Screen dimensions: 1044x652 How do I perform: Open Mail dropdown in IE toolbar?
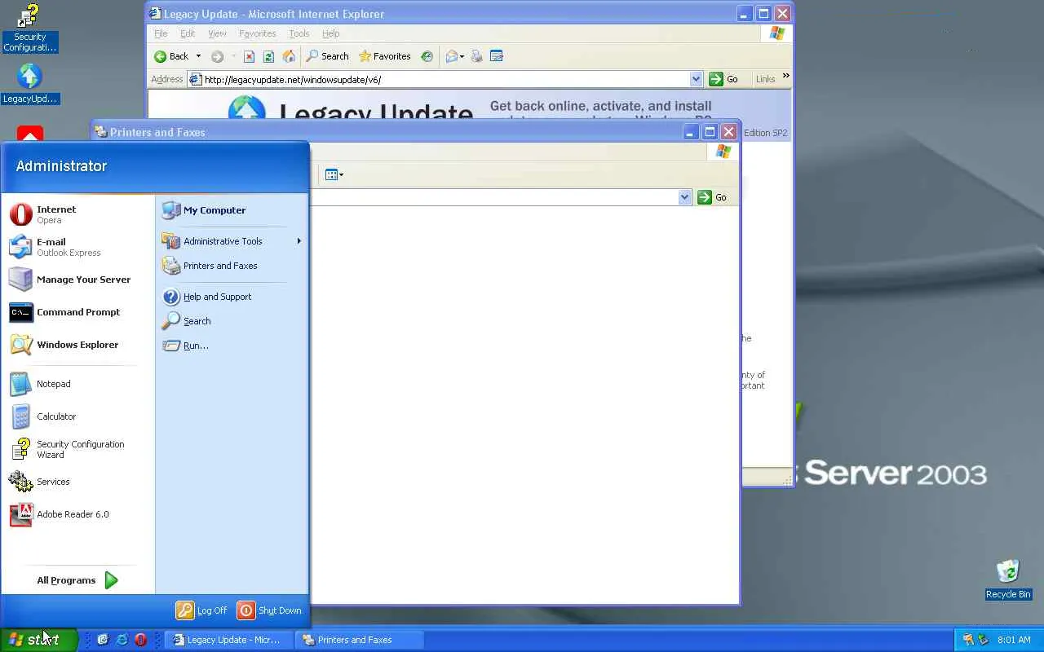pos(455,56)
